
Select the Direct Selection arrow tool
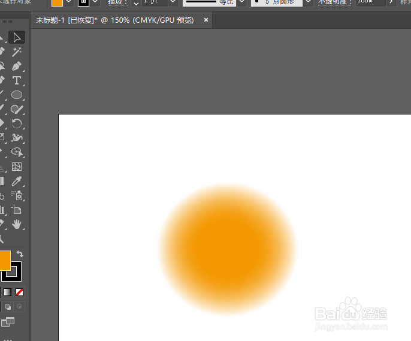pos(17,38)
